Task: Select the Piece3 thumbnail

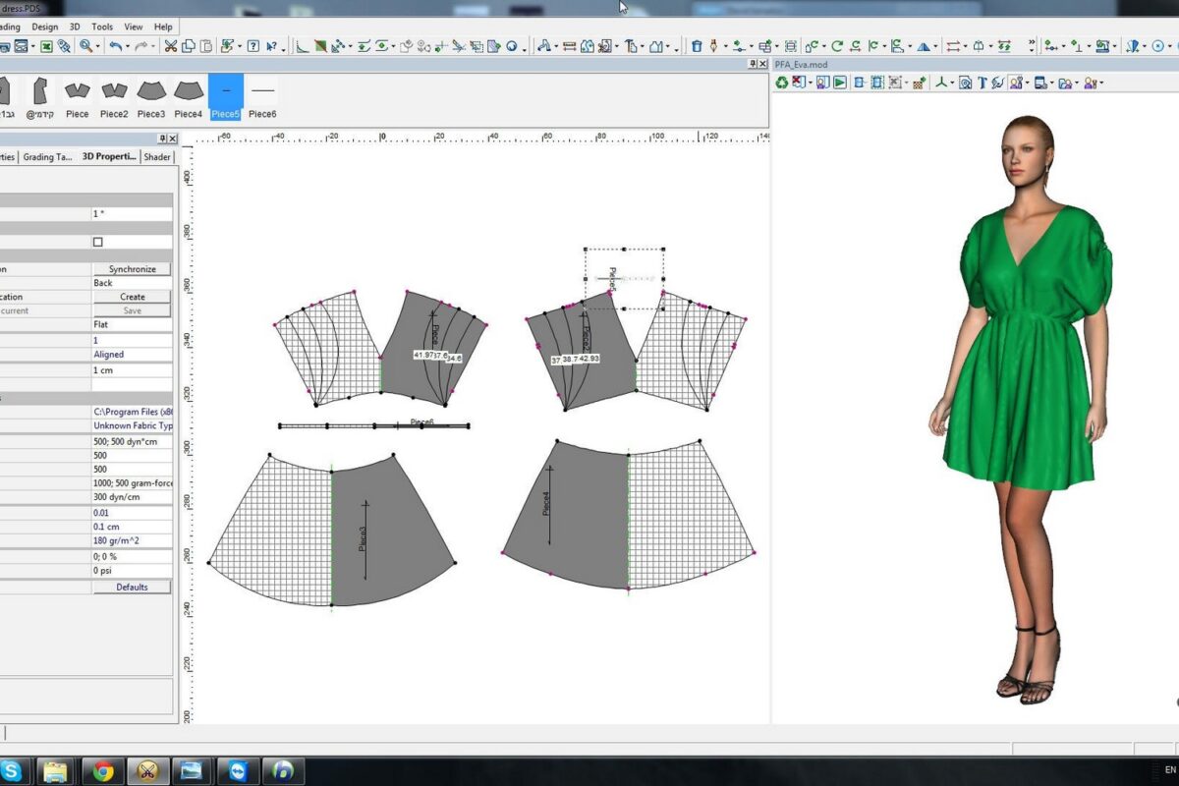Action: click(151, 93)
